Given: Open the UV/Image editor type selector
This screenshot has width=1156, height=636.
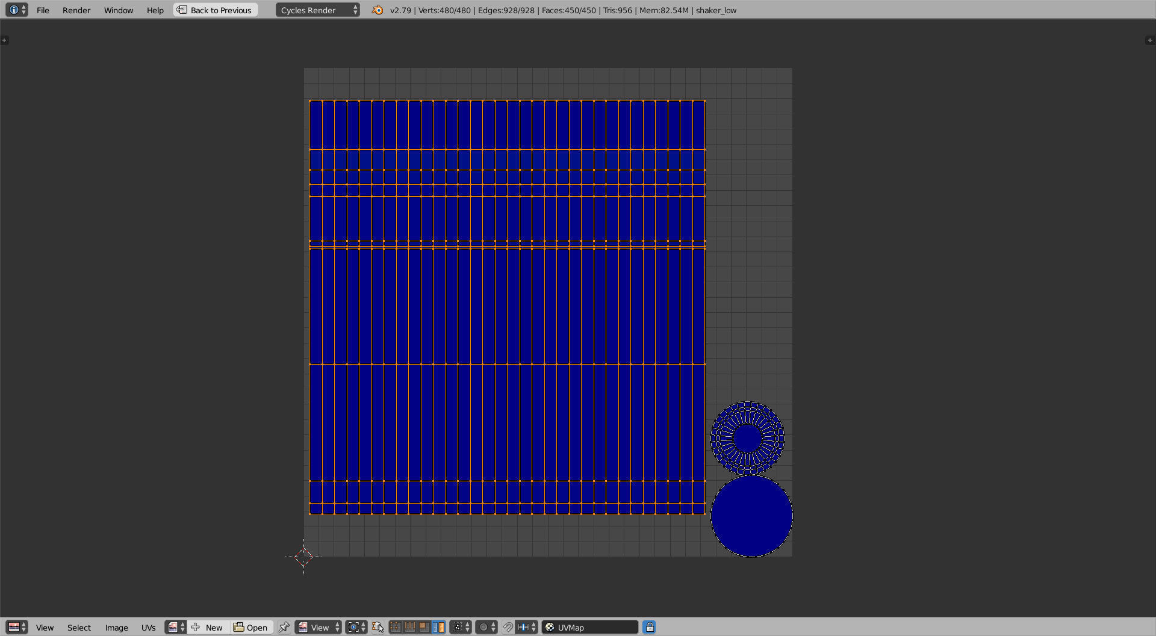Looking at the screenshot, I should point(16,627).
